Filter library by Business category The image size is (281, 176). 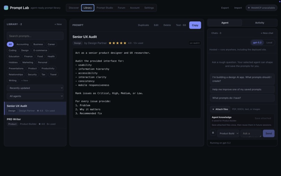(38, 44)
